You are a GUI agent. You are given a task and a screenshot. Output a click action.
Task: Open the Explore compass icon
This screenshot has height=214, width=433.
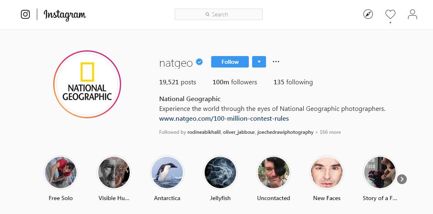pos(368,14)
